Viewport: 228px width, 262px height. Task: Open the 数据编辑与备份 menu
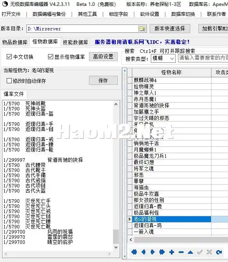pos(49,14)
